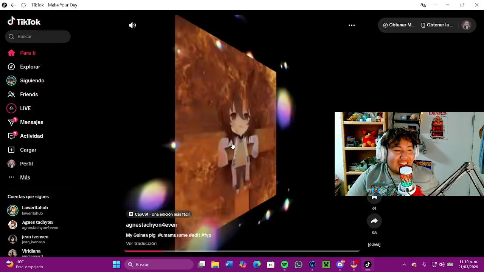Click the microphone tray icon
Screen dimensions: 484x272
point(424,264)
